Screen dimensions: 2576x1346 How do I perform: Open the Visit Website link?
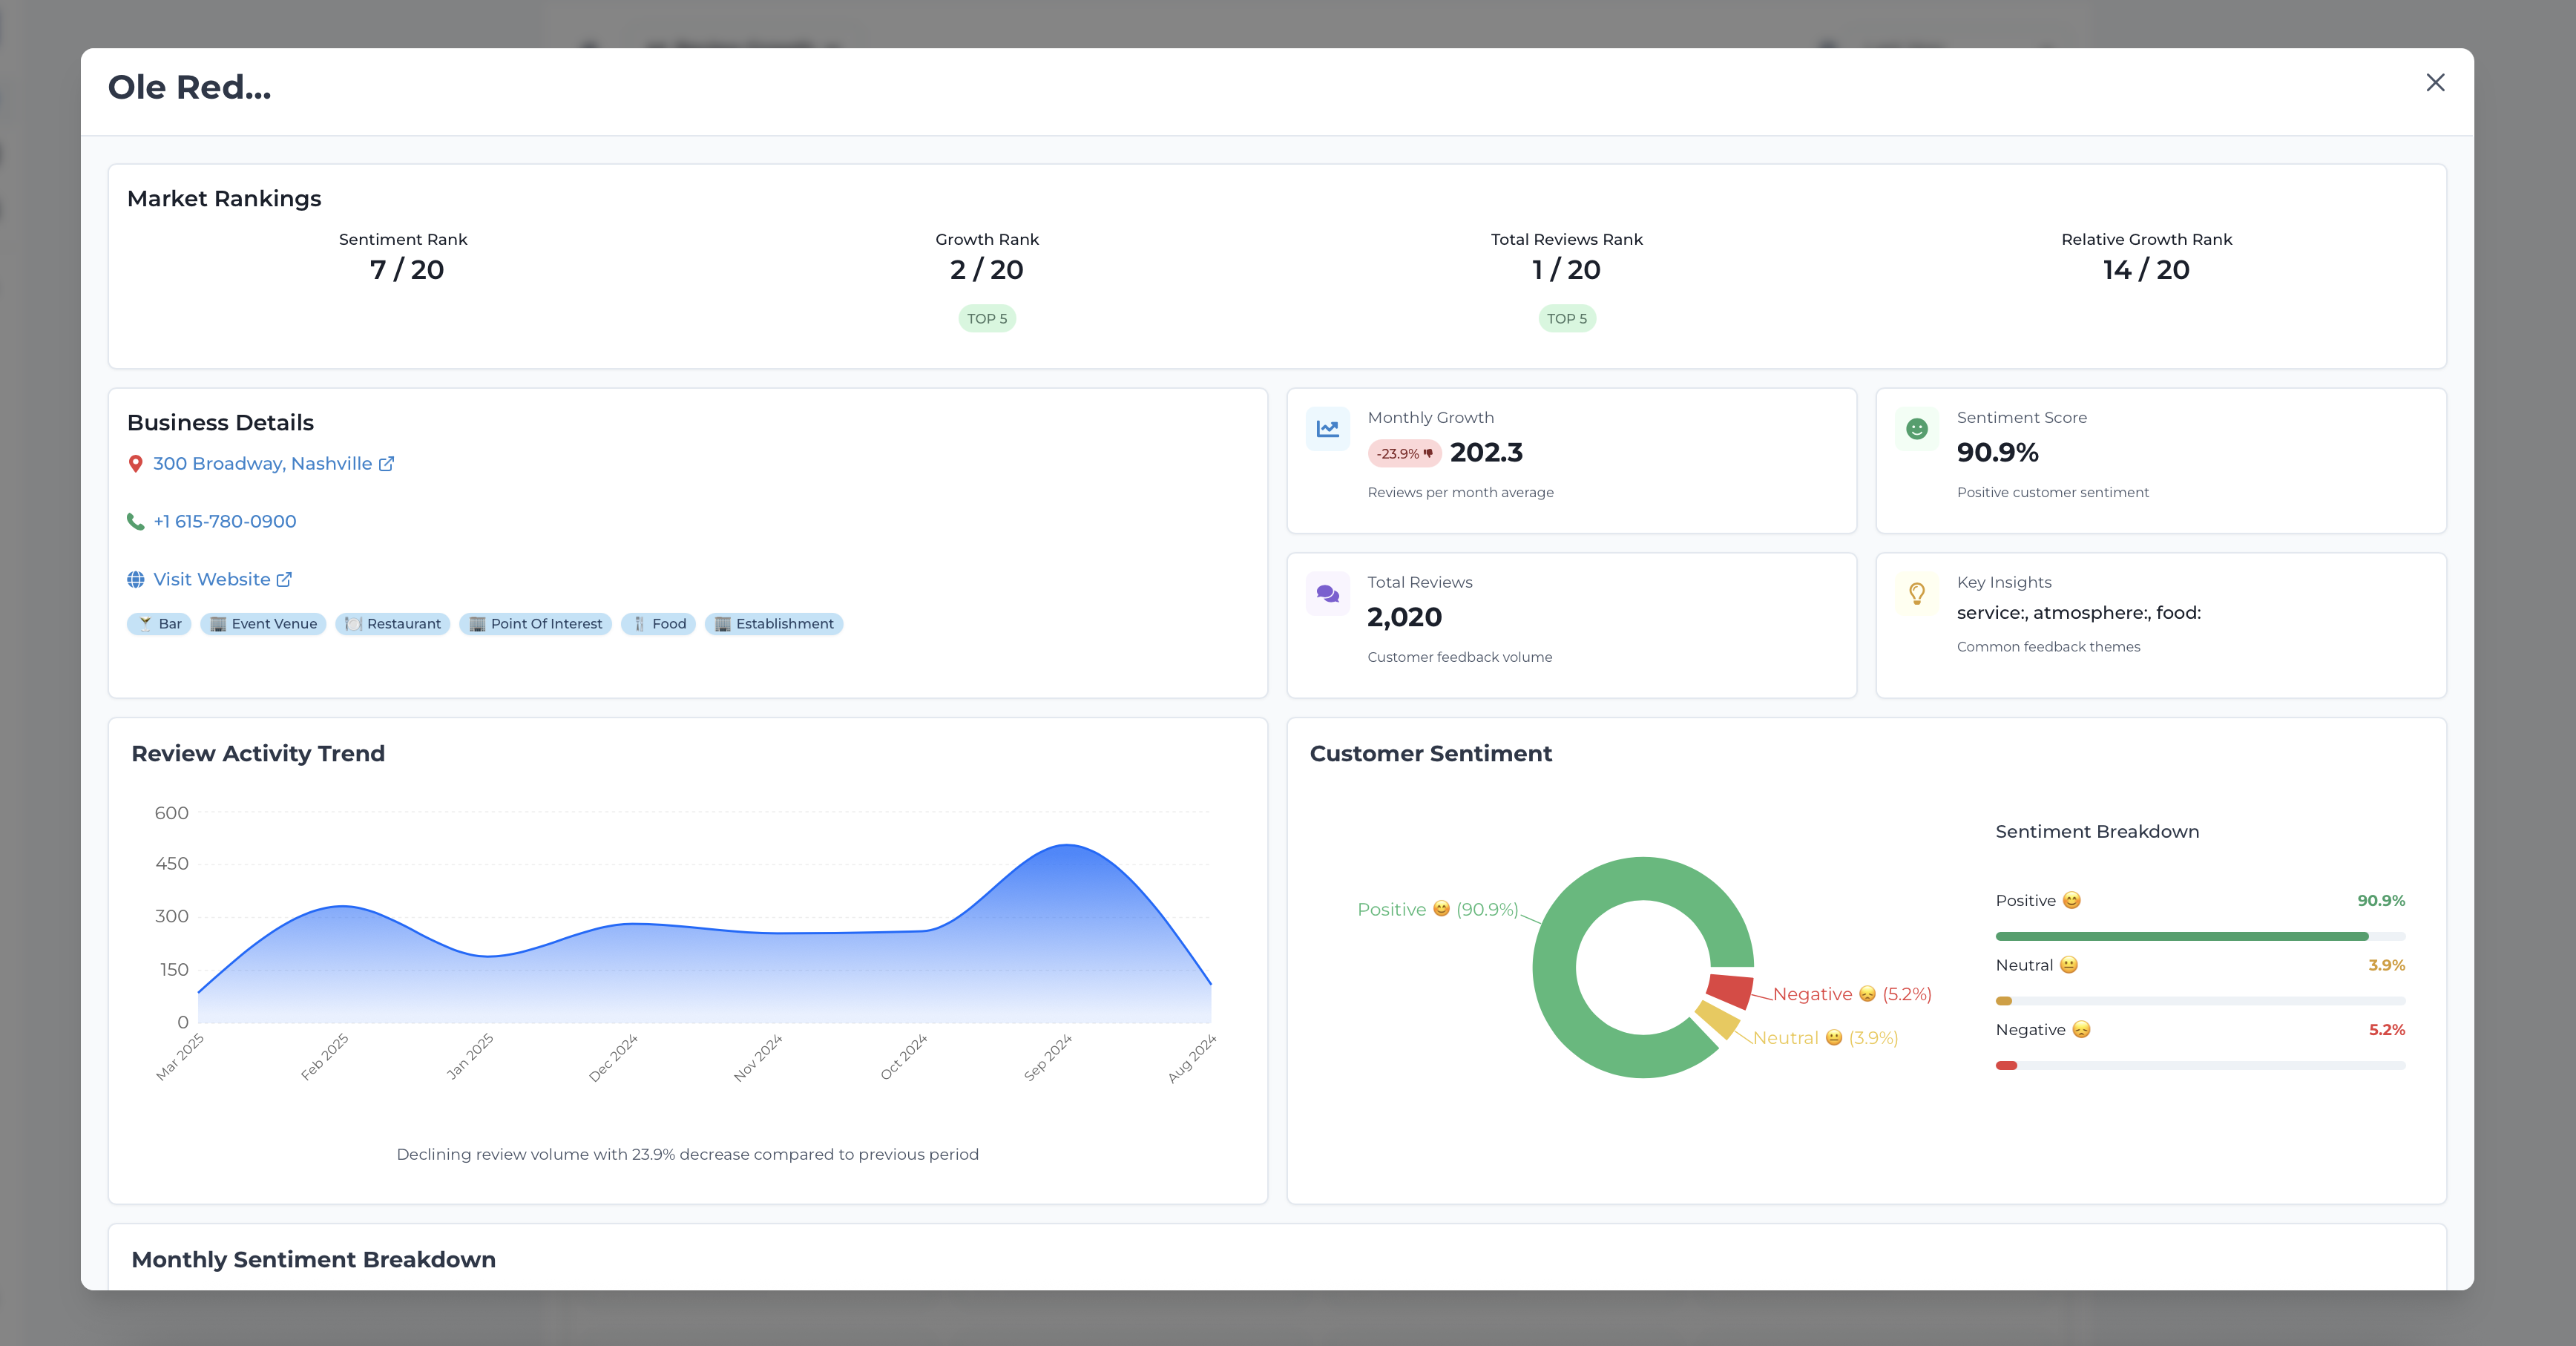(x=211, y=580)
